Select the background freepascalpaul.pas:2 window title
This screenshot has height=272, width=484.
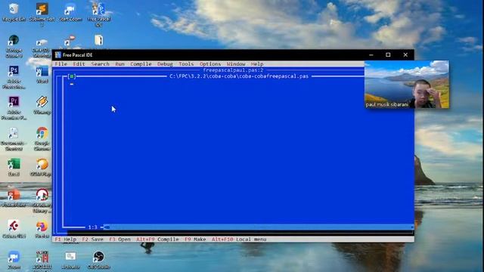point(233,70)
